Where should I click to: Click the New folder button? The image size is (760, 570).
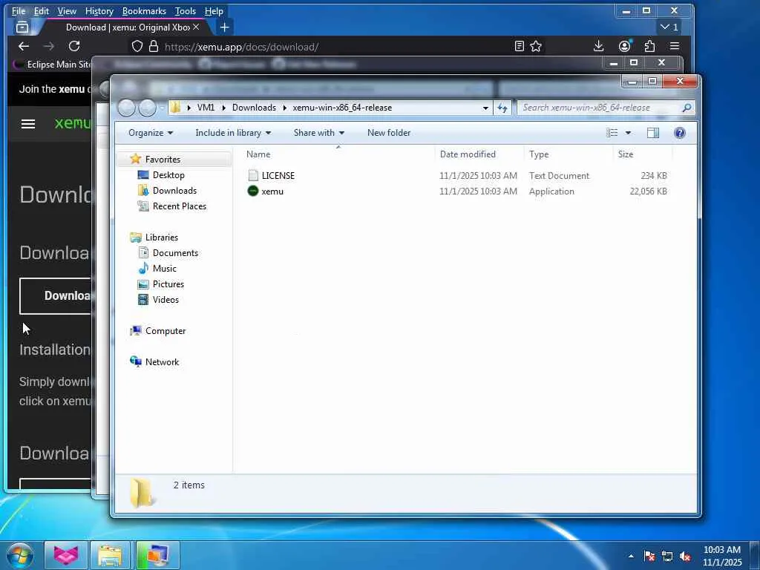(x=389, y=133)
